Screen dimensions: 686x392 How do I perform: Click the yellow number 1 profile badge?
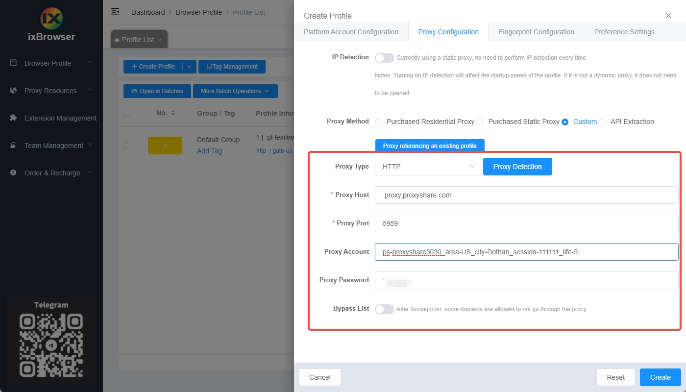tap(165, 146)
